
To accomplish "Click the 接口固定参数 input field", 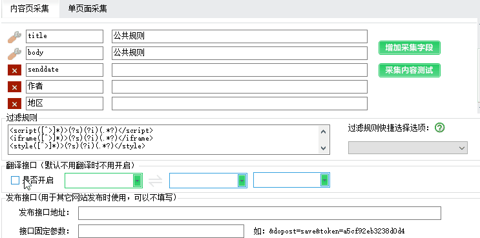I will (161, 231).
